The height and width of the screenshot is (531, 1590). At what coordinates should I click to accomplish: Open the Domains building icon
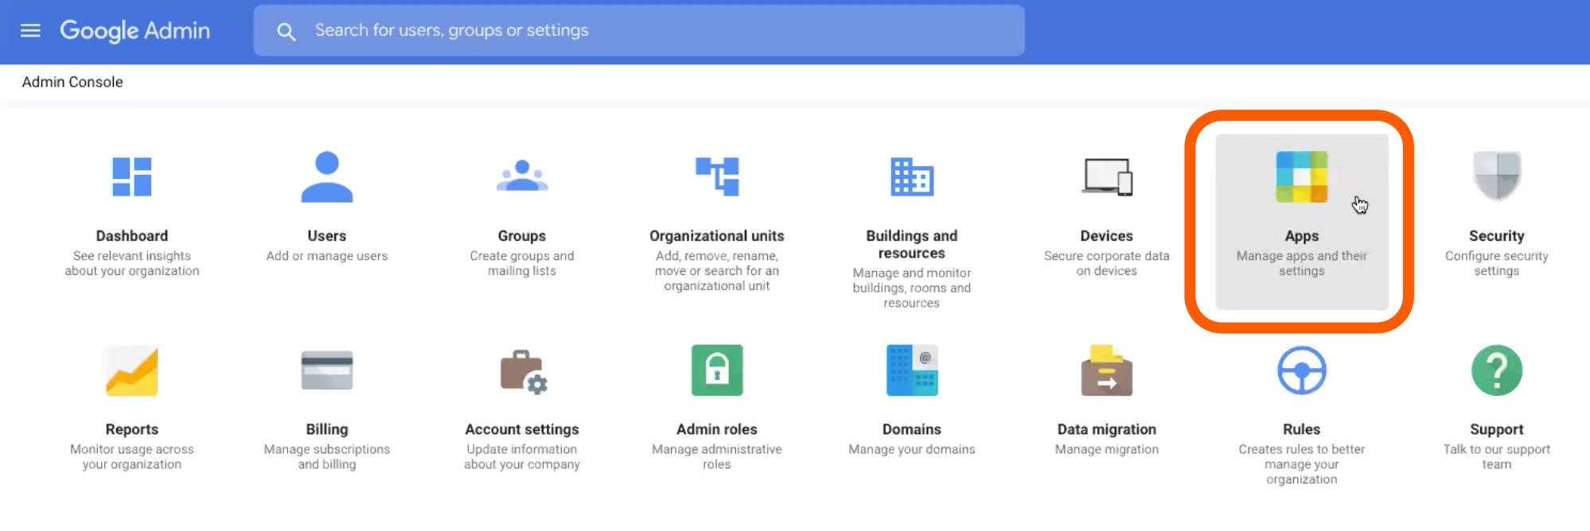[912, 370]
